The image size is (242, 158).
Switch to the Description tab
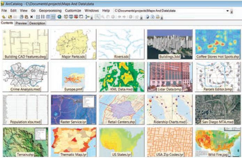[x=37, y=23]
